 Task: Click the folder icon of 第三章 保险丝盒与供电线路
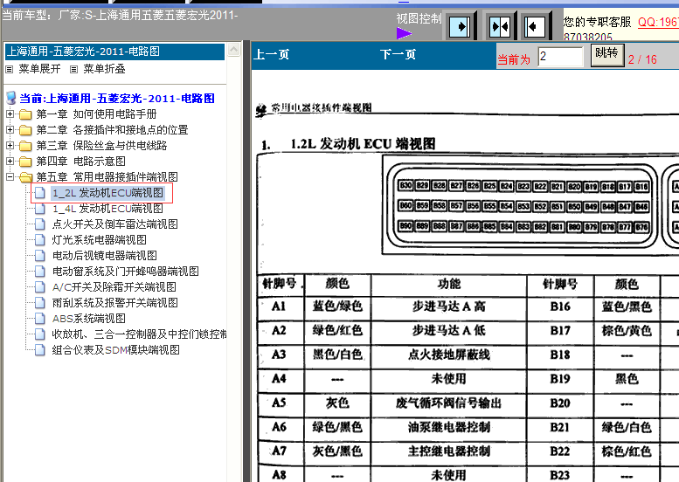[25, 146]
